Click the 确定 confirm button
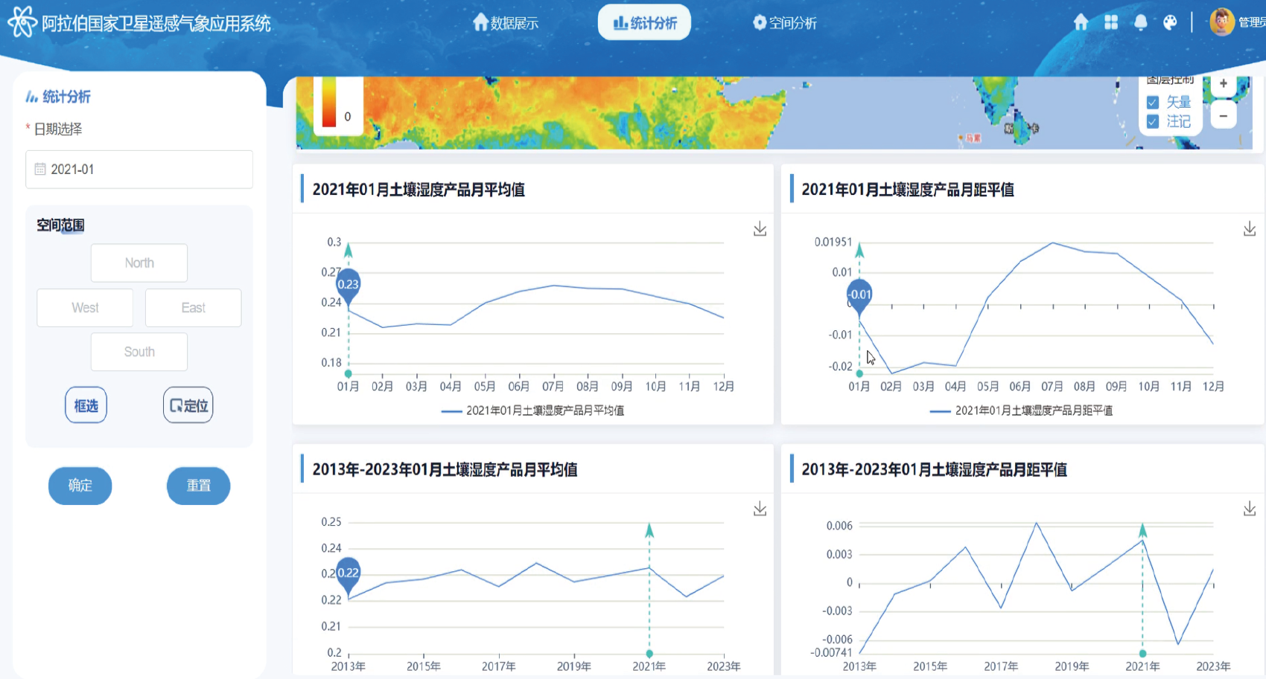Image resolution: width=1266 pixels, height=679 pixels. 80,486
